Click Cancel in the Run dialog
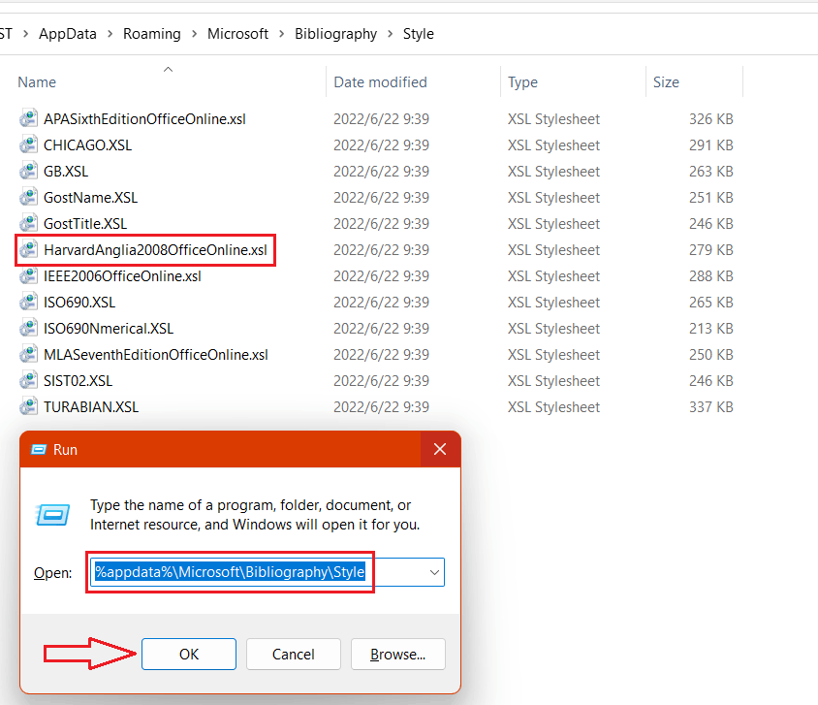The image size is (818, 705). coord(294,654)
